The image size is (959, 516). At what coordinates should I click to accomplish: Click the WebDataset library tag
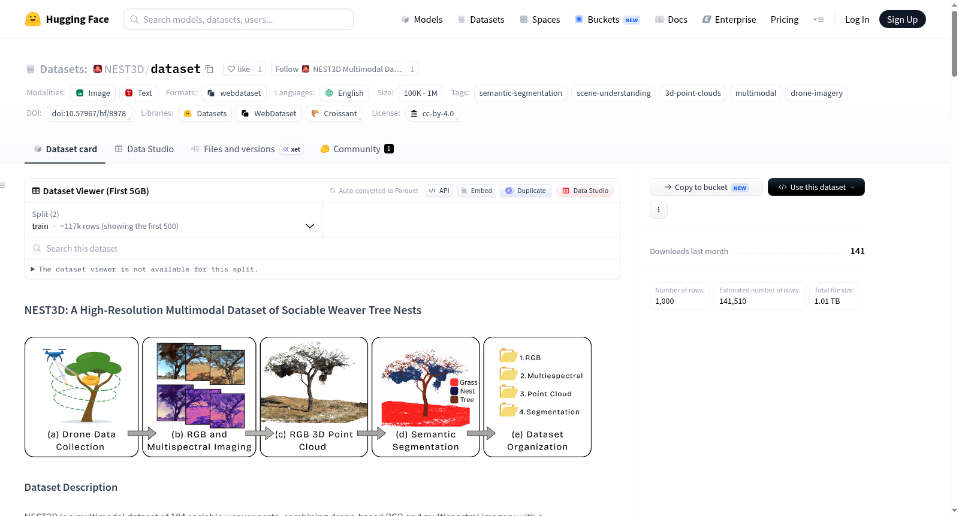tap(269, 113)
